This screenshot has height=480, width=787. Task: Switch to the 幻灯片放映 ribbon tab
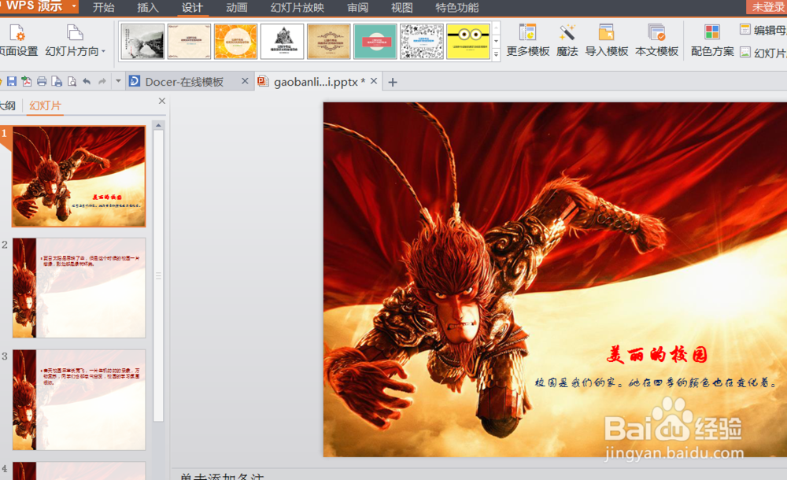(297, 8)
